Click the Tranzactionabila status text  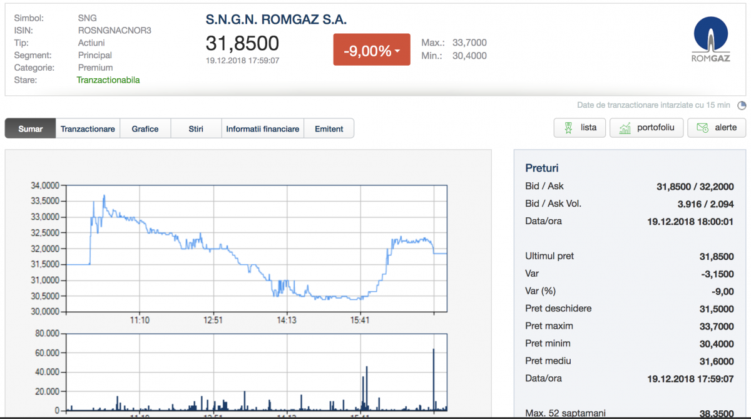click(x=108, y=80)
